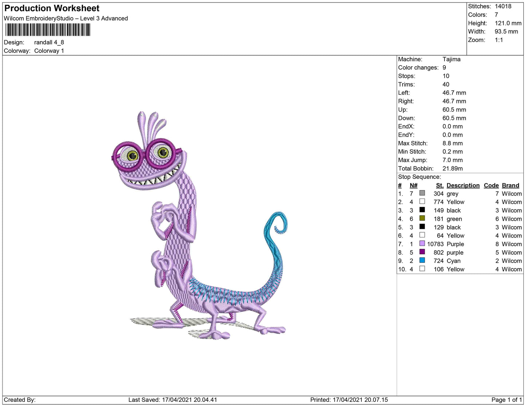Image resolution: width=526 pixels, height=405 pixels.
Task: Click the grey color swatch in stop 1
Action: 422,193
